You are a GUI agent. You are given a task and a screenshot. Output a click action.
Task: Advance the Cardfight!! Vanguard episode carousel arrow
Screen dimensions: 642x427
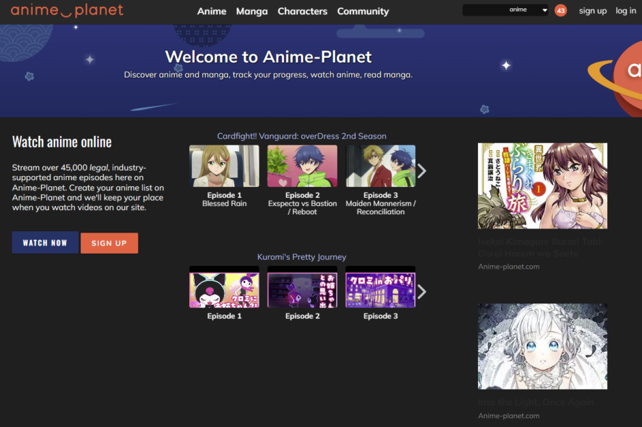421,171
